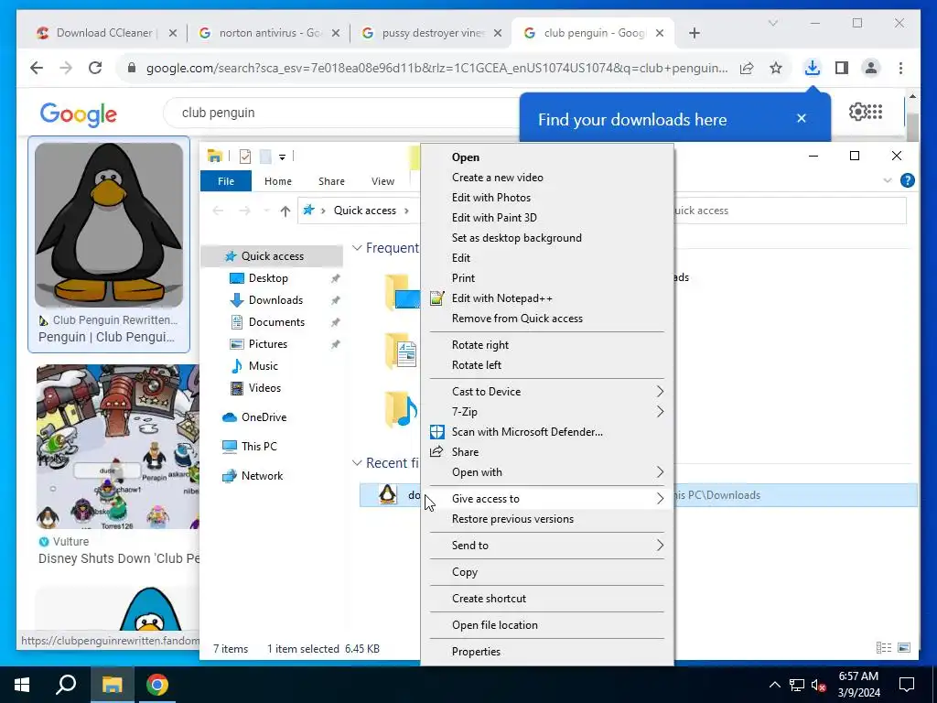Viewport: 937px width, 703px height.
Task: Open black penguin image thumbnail
Action: (109, 225)
